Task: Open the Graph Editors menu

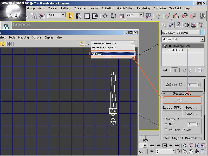Action: (125, 8)
